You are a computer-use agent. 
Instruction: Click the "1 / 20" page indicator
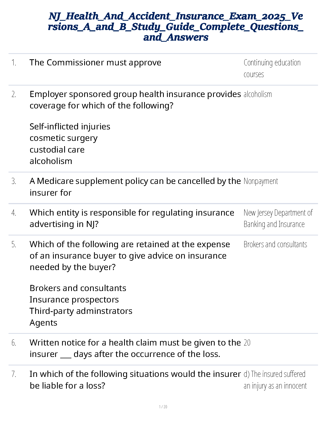click(x=163, y=407)
